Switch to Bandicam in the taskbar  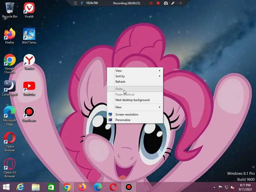129,187
